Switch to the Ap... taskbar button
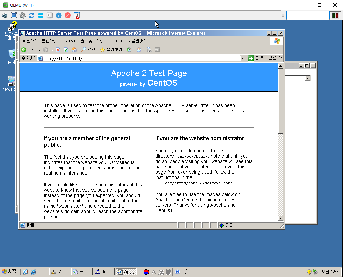 click(126, 272)
